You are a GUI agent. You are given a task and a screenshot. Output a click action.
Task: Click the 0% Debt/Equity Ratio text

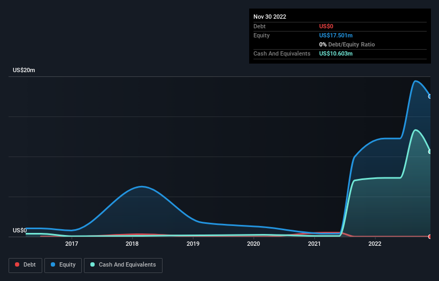(347, 44)
